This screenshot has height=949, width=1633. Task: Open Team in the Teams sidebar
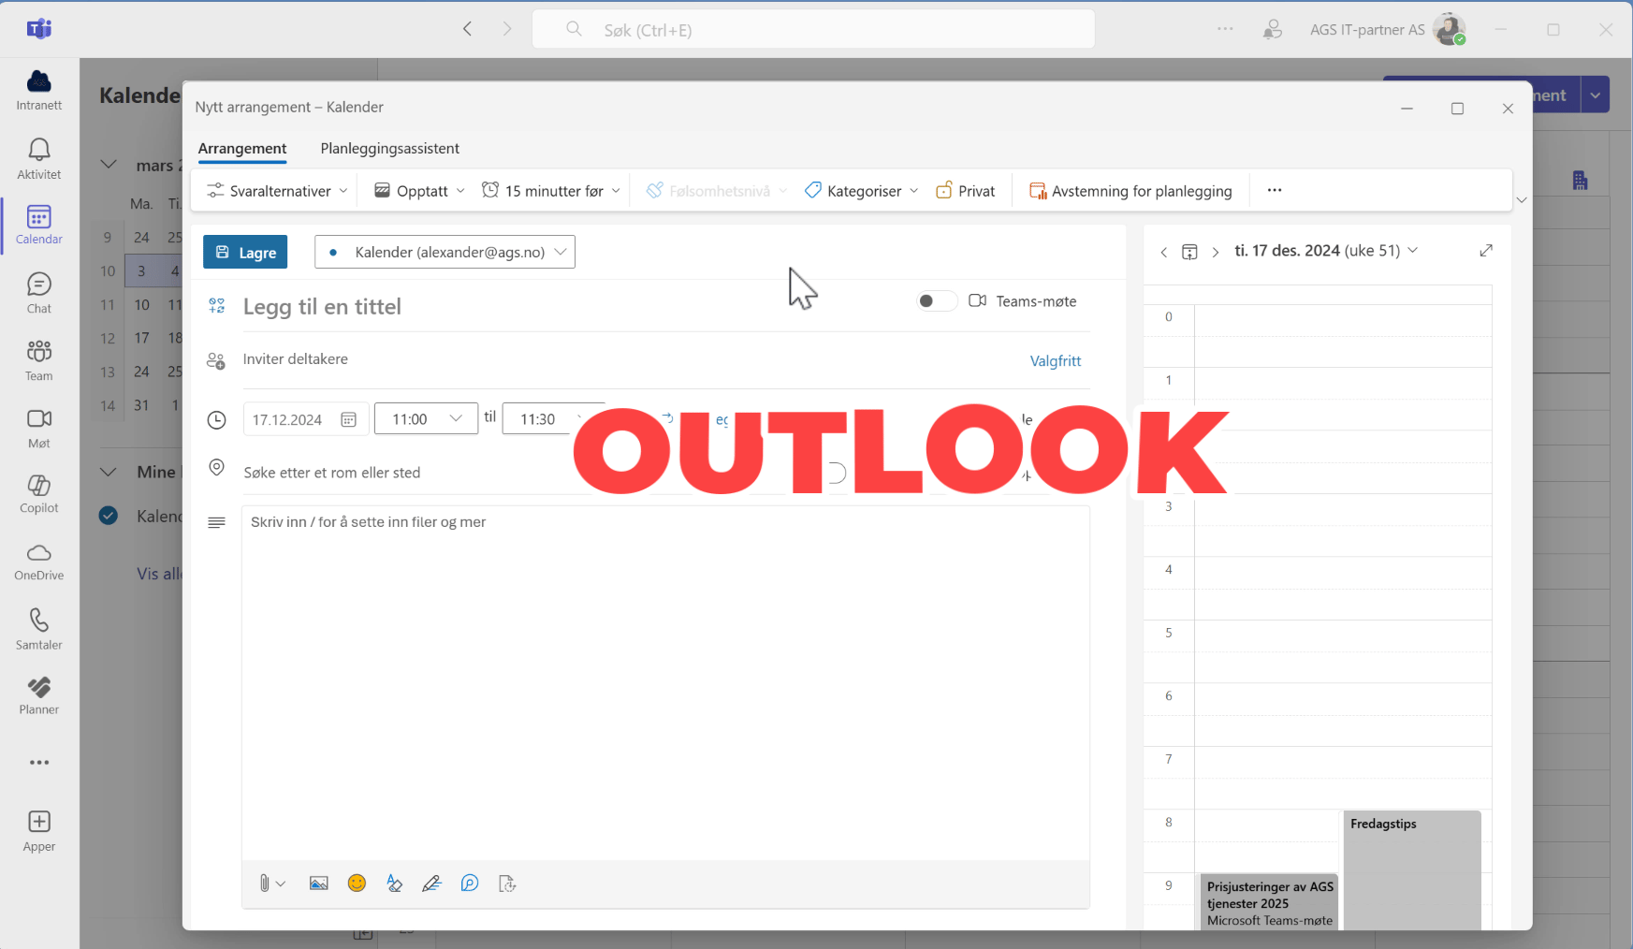pos(39,360)
